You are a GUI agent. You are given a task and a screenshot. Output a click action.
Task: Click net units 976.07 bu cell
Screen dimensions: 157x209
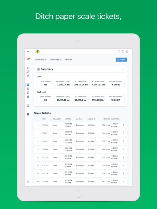point(106,125)
